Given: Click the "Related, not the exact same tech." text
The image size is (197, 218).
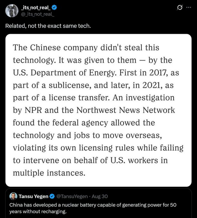Looking at the screenshot, I should [48, 26].
